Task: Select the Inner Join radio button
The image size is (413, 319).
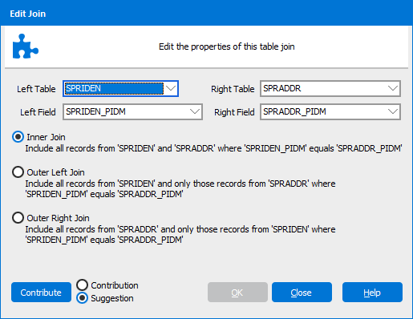Action: (18, 137)
